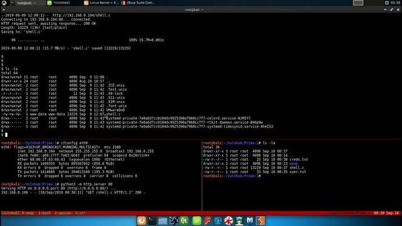The height and width of the screenshot is (226, 402).
Task: Open terminal window menu arrow at title bar left
Action: click(4, 10)
